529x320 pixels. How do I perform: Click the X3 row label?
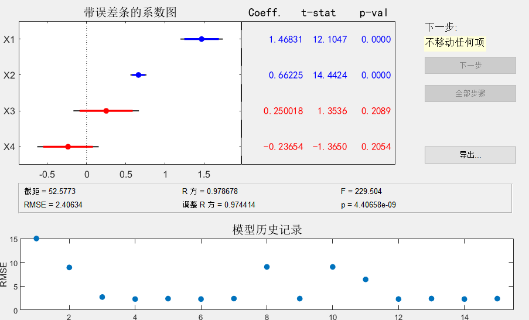[9, 111]
